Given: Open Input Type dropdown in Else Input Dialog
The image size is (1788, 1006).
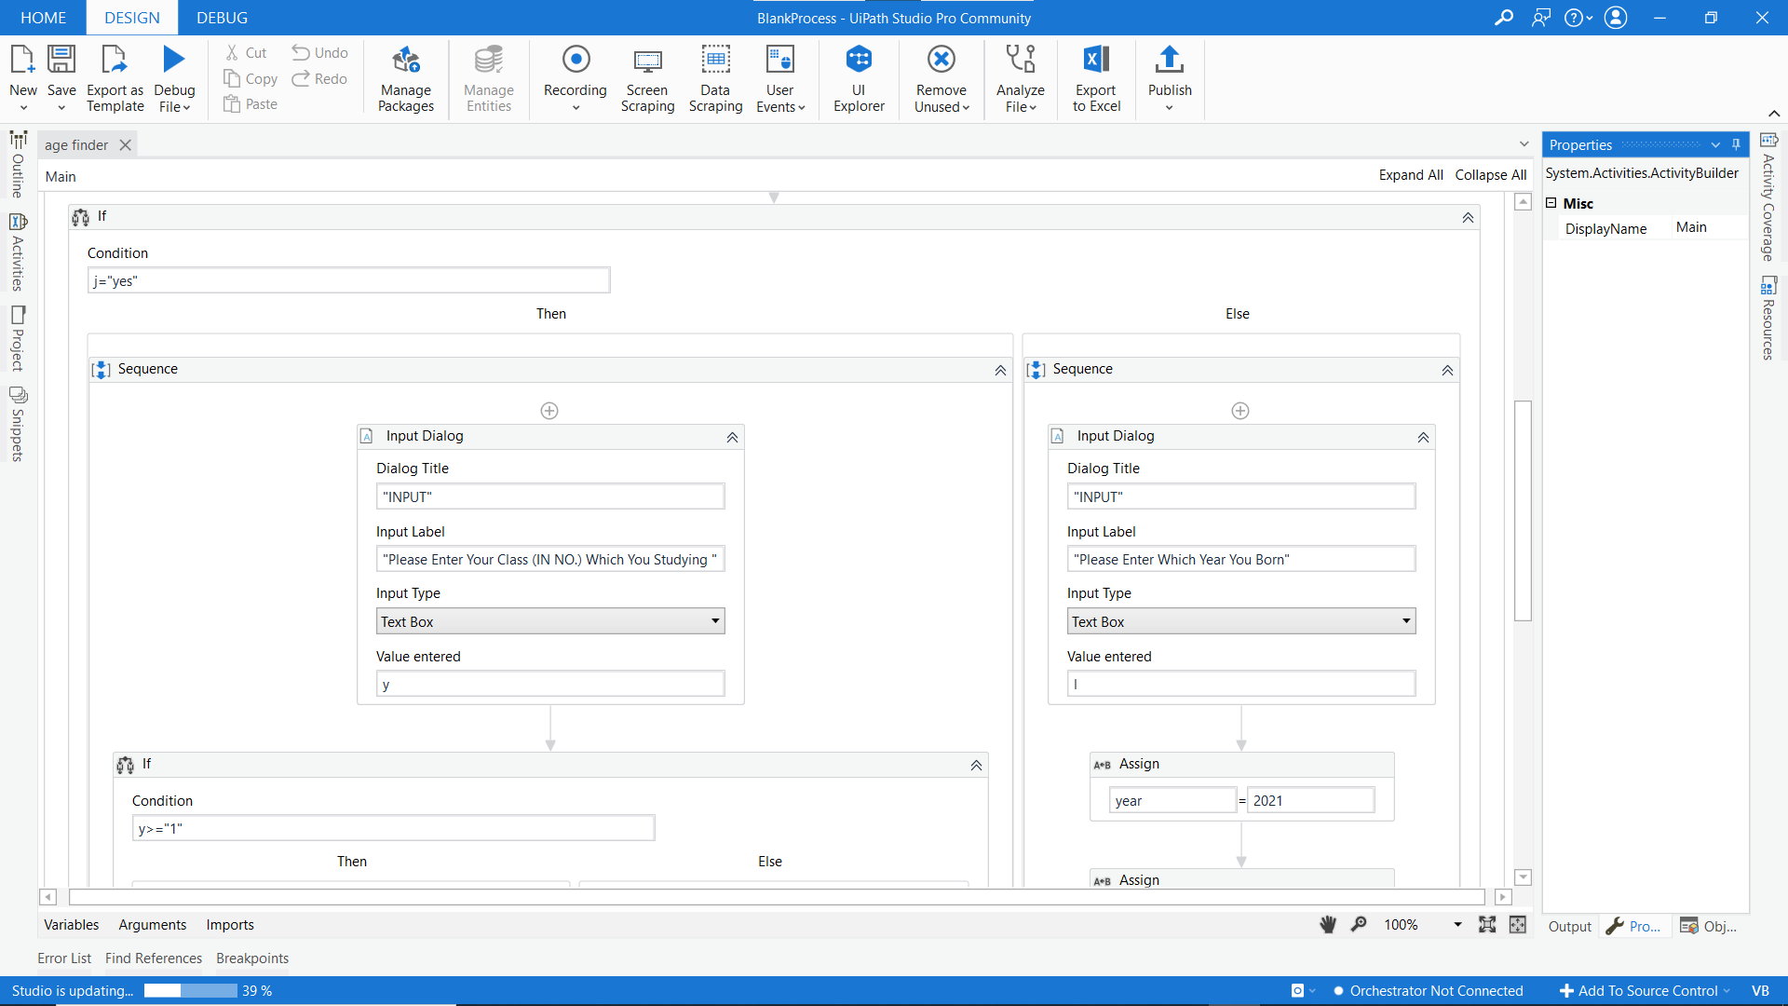Looking at the screenshot, I should tap(1406, 621).
